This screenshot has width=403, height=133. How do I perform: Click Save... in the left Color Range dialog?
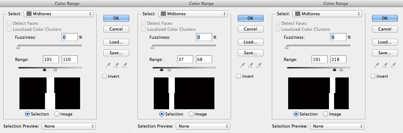[x=116, y=53]
